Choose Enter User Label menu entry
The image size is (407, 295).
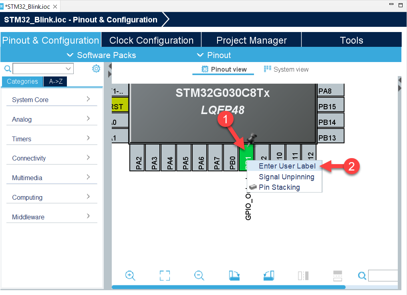284,166
